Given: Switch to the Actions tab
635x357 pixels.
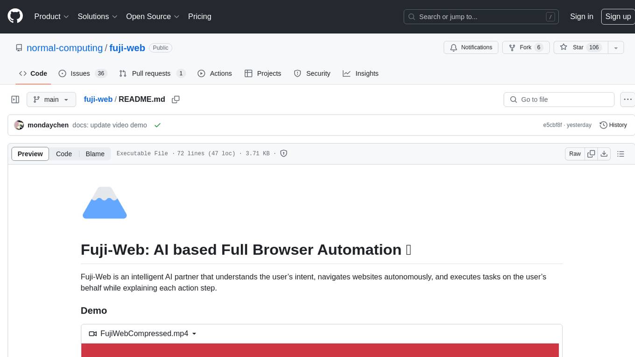Looking at the screenshot, I should click(215, 73).
